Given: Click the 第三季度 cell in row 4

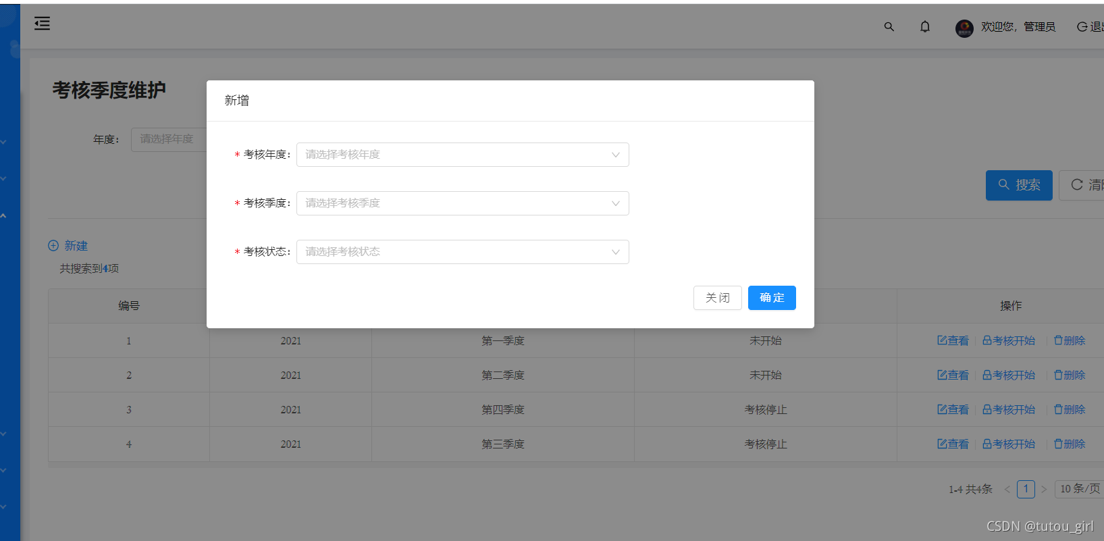Looking at the screenshot, I should pos(503,444).
